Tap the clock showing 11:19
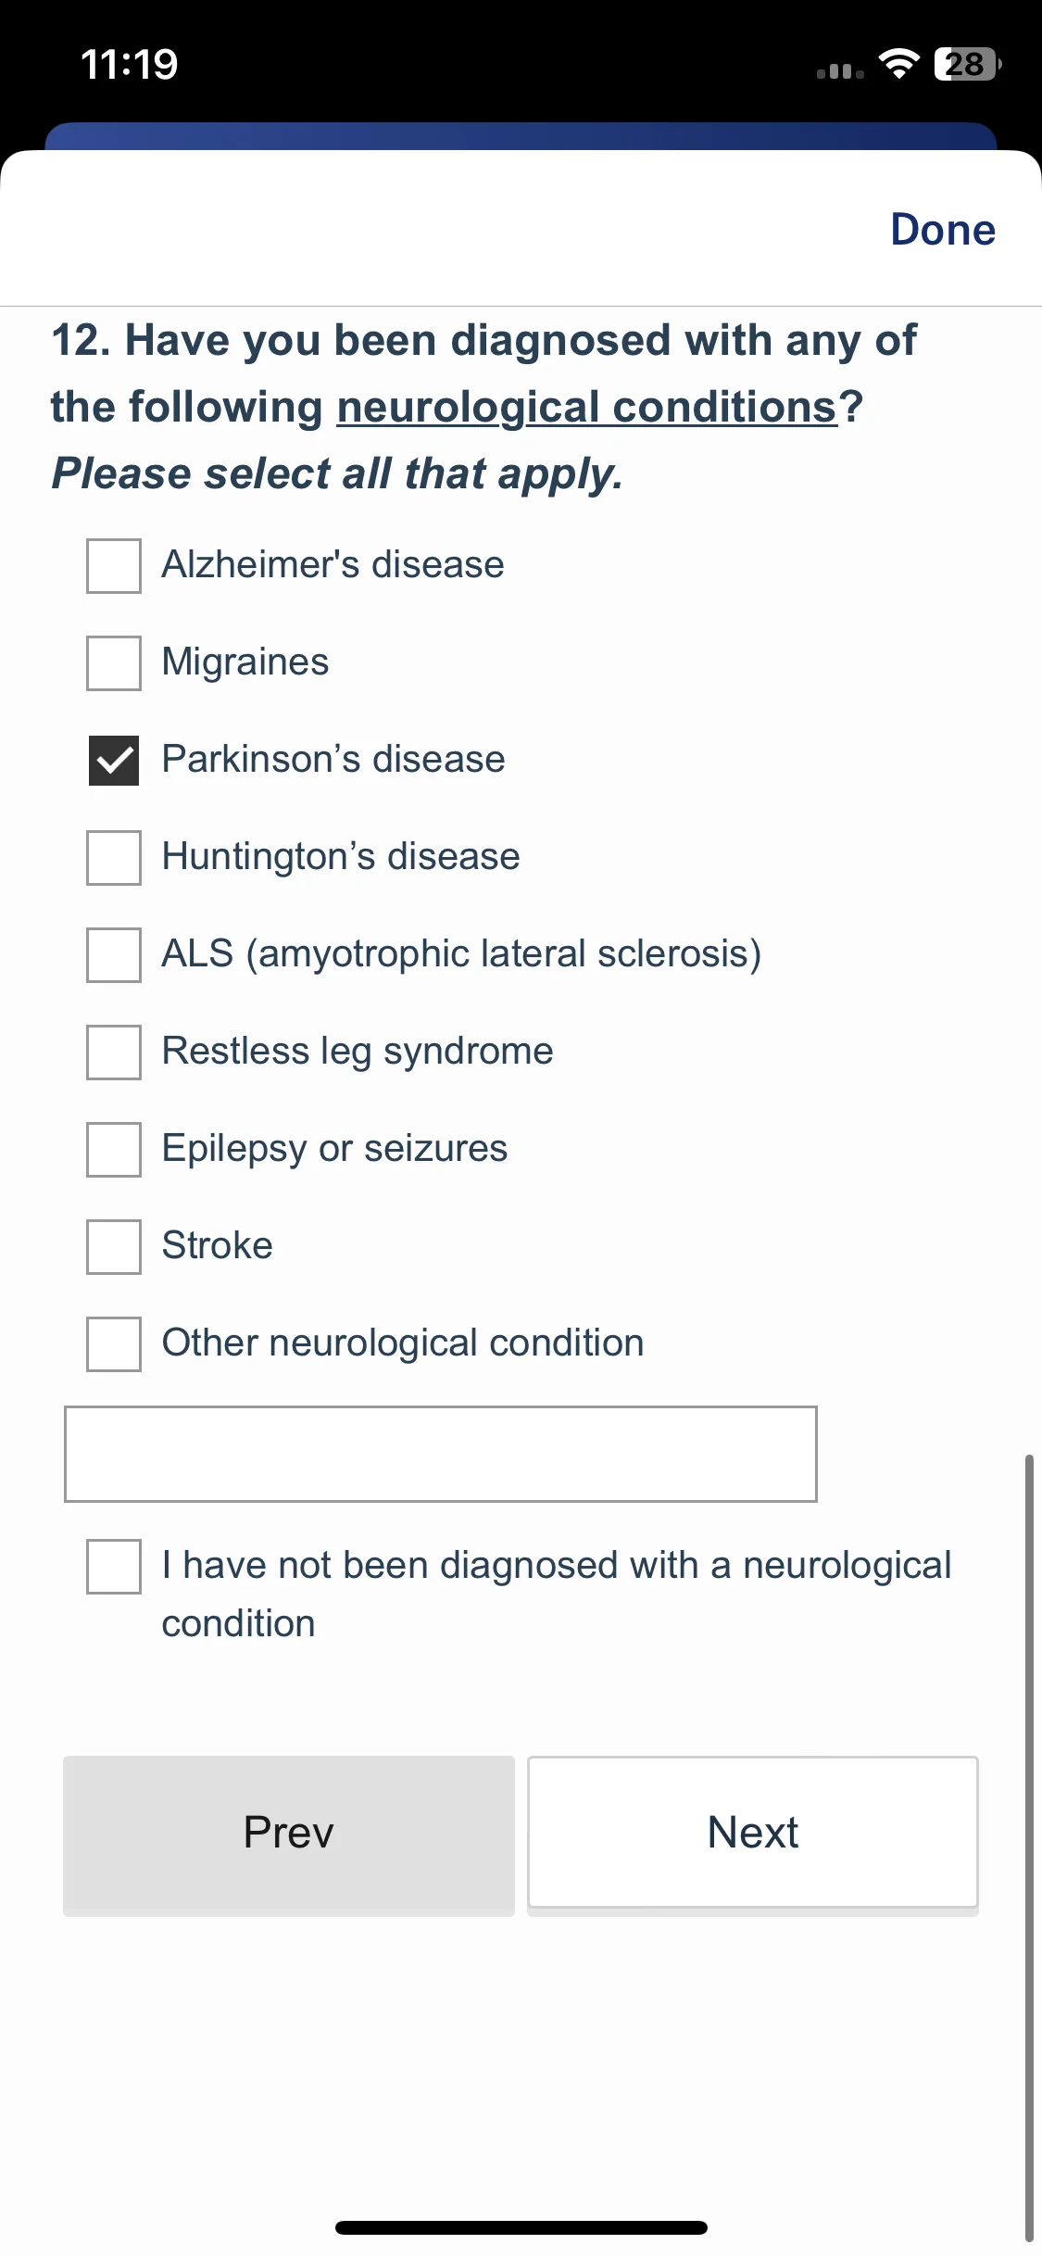The image size is (1042, 2257). 129,64
